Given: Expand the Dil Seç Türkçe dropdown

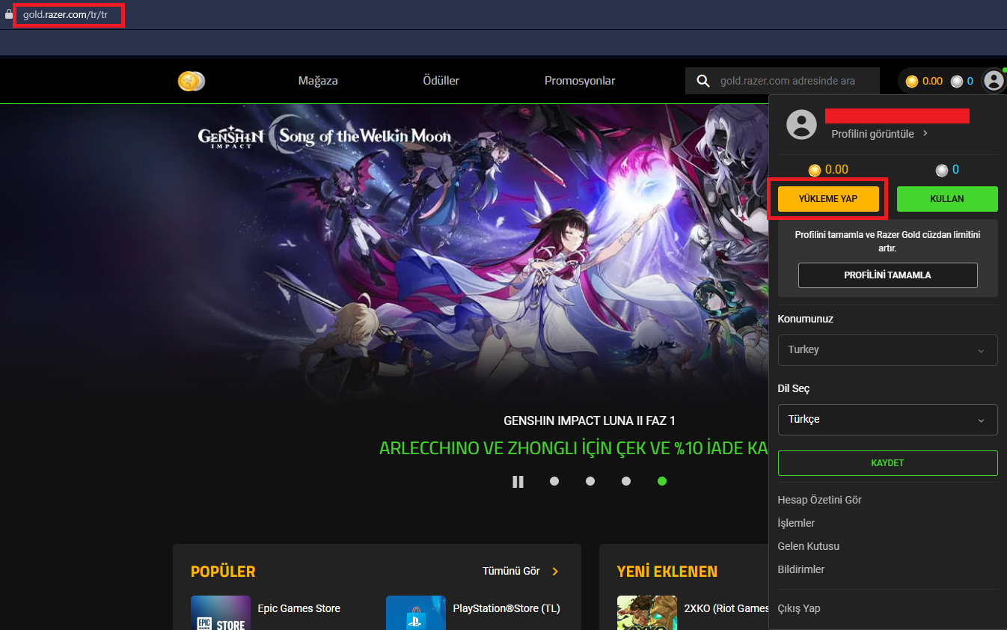Looking at the screenshot, I should click(x=887, y=420).
